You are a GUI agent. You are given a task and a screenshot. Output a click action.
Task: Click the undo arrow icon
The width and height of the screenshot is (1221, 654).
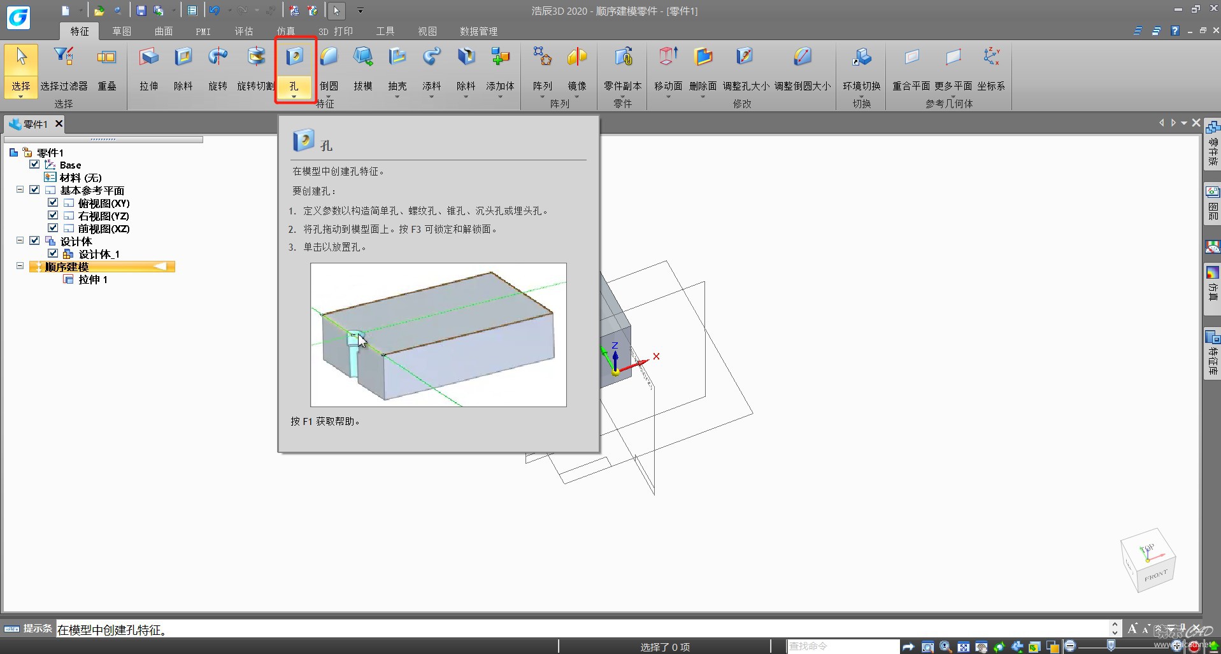[214, 11]
